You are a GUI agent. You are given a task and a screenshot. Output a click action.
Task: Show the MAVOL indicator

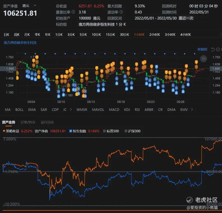(x=98, y=110)
